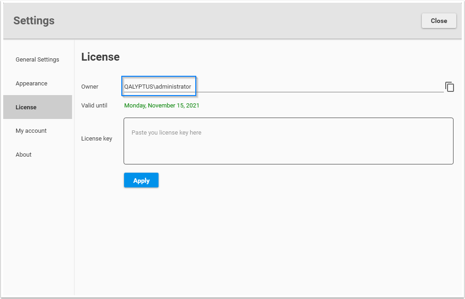Viewport: 465px width, 299px height.
Task: Switch to the Appearance section
Action: point(31,83)
